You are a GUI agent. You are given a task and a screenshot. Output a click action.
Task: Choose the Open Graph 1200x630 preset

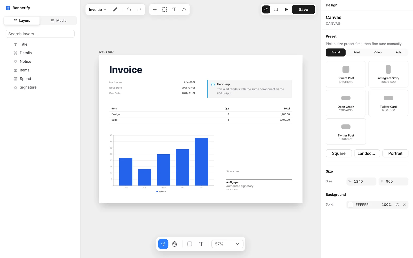(x=346, y=103)
